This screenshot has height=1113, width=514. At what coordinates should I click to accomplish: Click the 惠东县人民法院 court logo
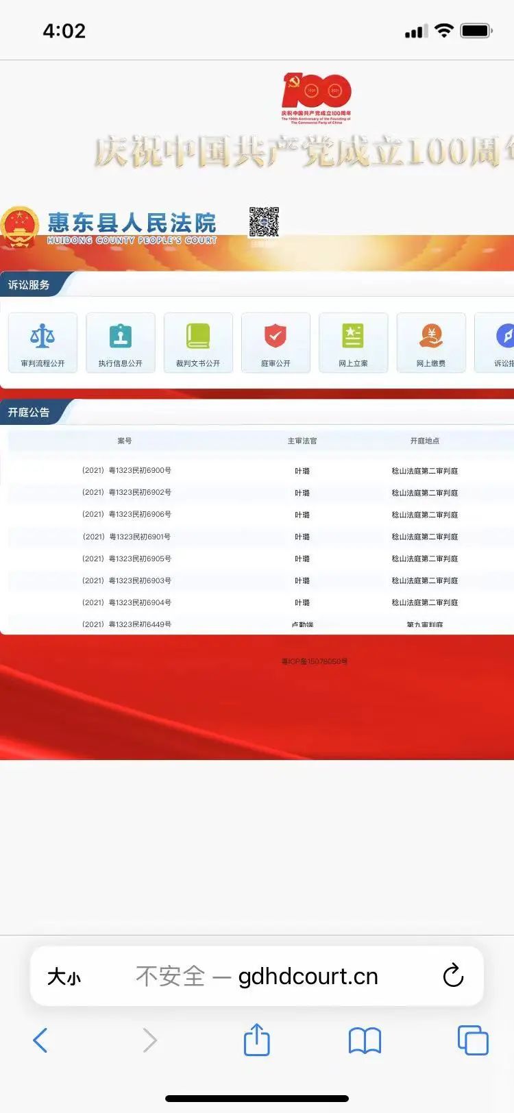(110, 227)
